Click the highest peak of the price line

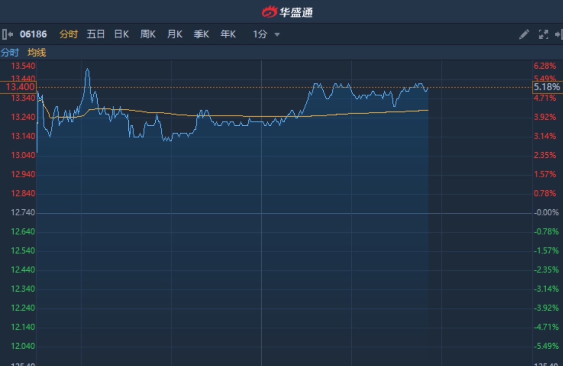[x=88, y=69]
